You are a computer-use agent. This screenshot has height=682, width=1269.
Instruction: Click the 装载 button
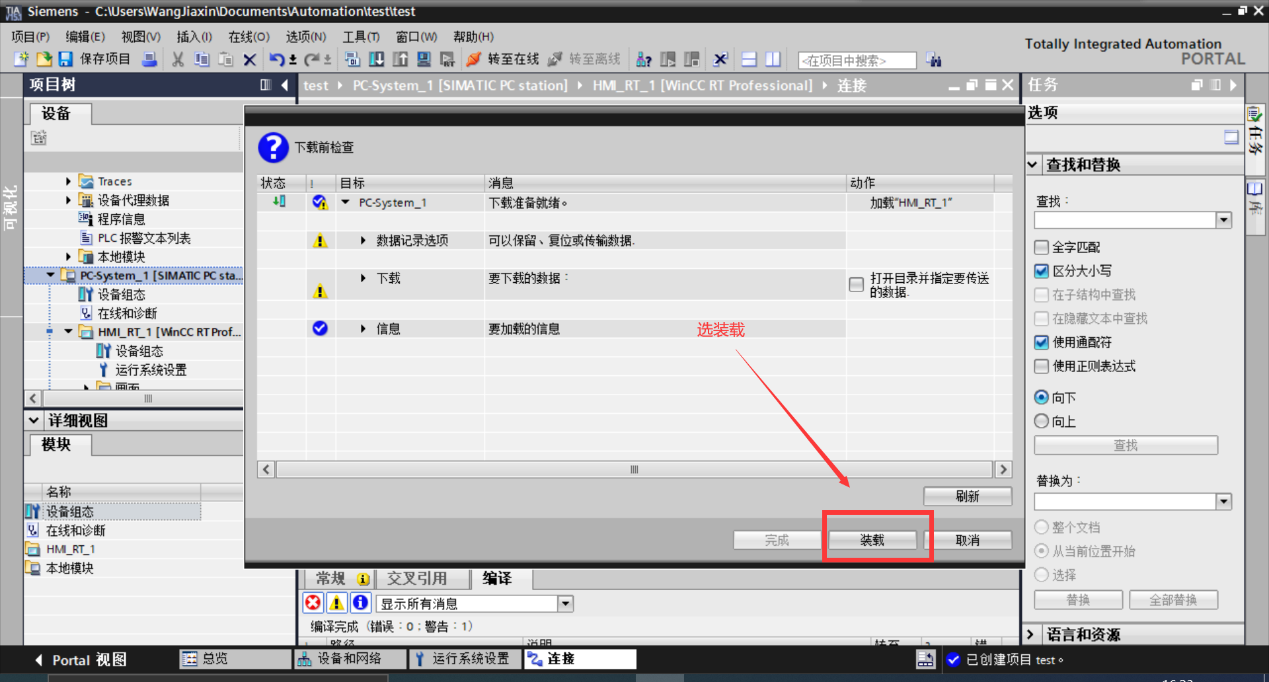coord(872,539)
